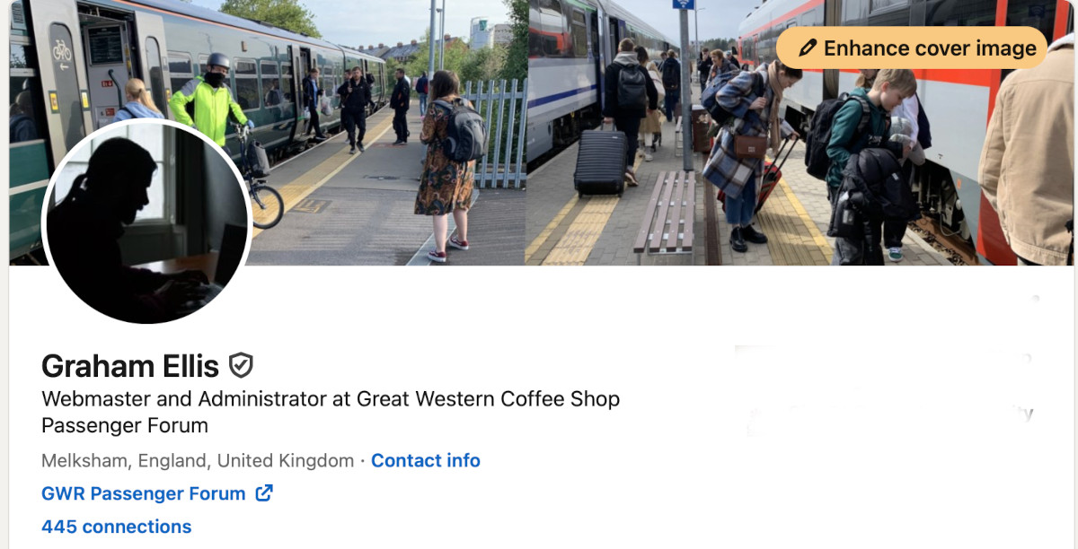Click the black suitcase in the cover photo

pos(600,162)
